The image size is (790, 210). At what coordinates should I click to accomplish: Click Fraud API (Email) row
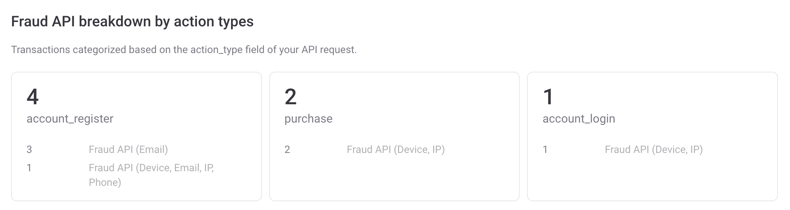(x=128, y=149)
